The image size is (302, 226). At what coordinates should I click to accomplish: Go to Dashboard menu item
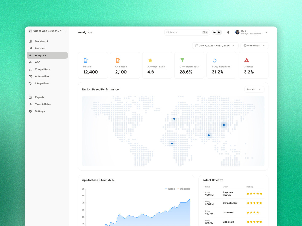47,41
